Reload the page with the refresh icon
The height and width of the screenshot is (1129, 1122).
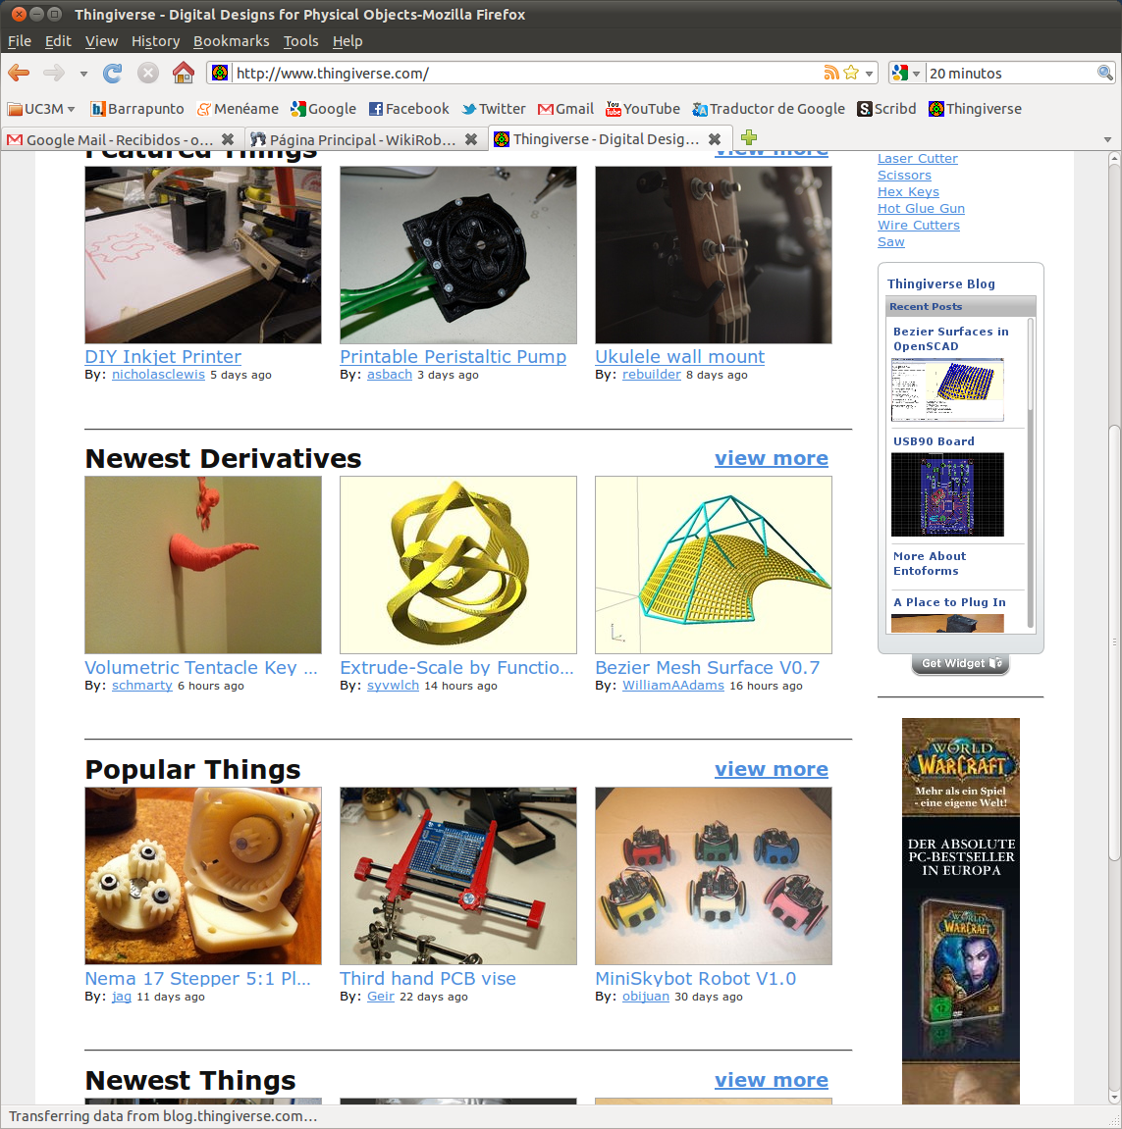(113, 73)
